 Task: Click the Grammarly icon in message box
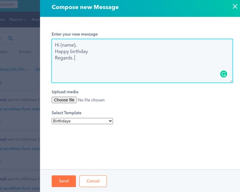pyautogui.click(x=223, y=74)
